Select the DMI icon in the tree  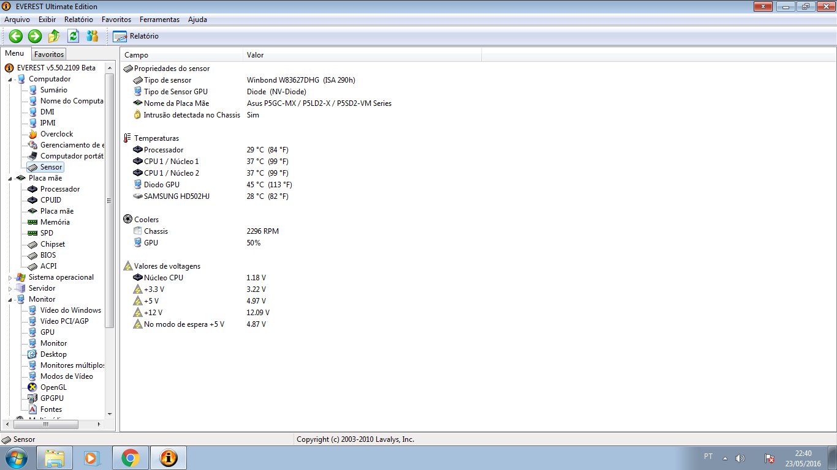coord(33,112)
